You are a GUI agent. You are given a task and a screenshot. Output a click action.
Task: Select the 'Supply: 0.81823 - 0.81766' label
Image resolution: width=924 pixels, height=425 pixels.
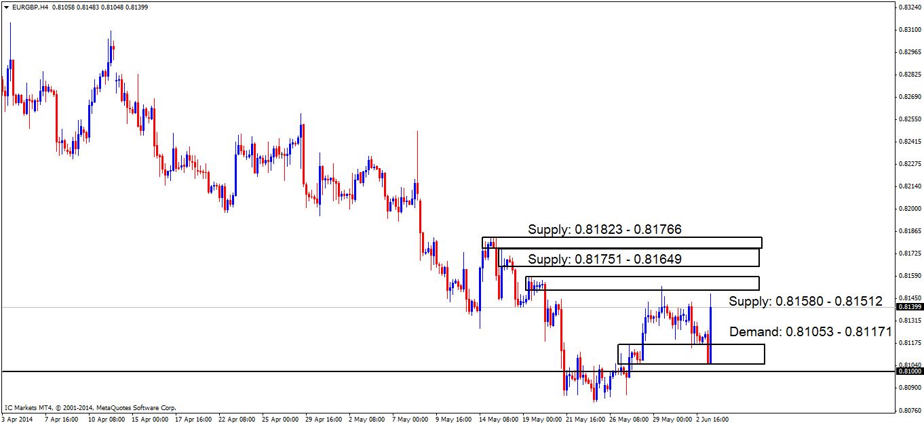point(604,230)
